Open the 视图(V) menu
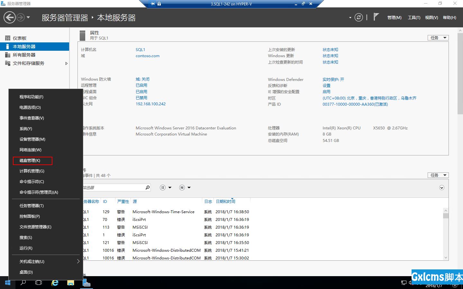The image size is (463, 289). [431, 18]
